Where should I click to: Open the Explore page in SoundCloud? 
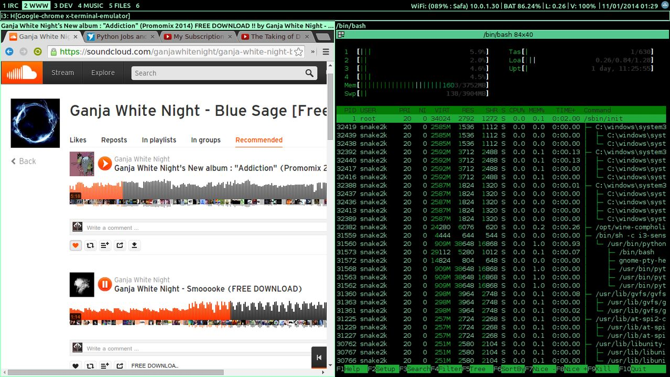click(x=103, y=73)
